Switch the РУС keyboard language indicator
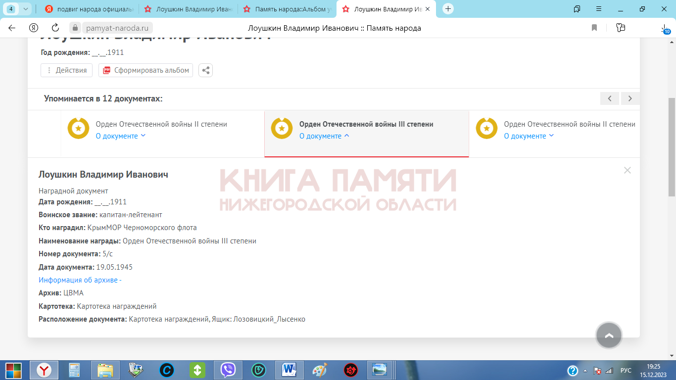Viewport: 676px width, 380px height. [626, 370]
